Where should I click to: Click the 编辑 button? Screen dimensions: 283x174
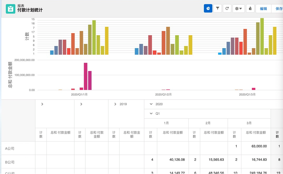point(263,9)
